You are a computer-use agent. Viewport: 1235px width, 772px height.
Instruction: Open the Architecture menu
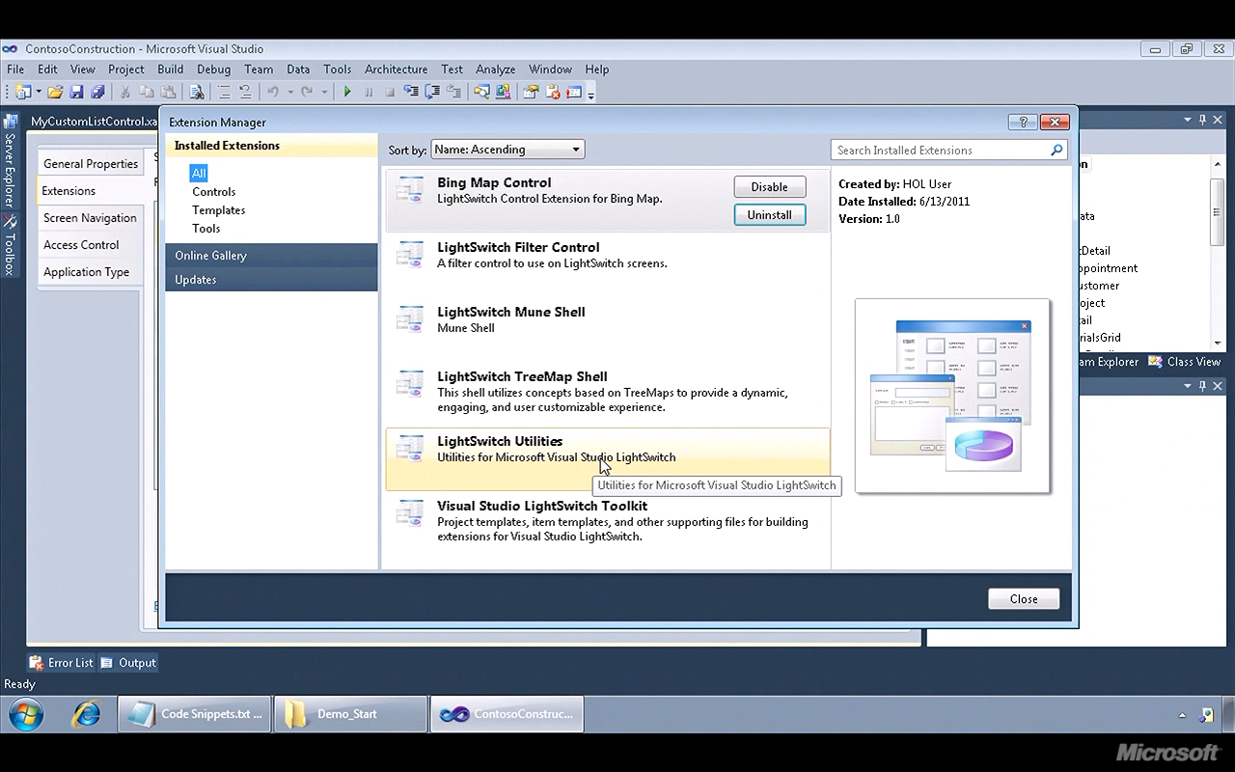(396, 69)
